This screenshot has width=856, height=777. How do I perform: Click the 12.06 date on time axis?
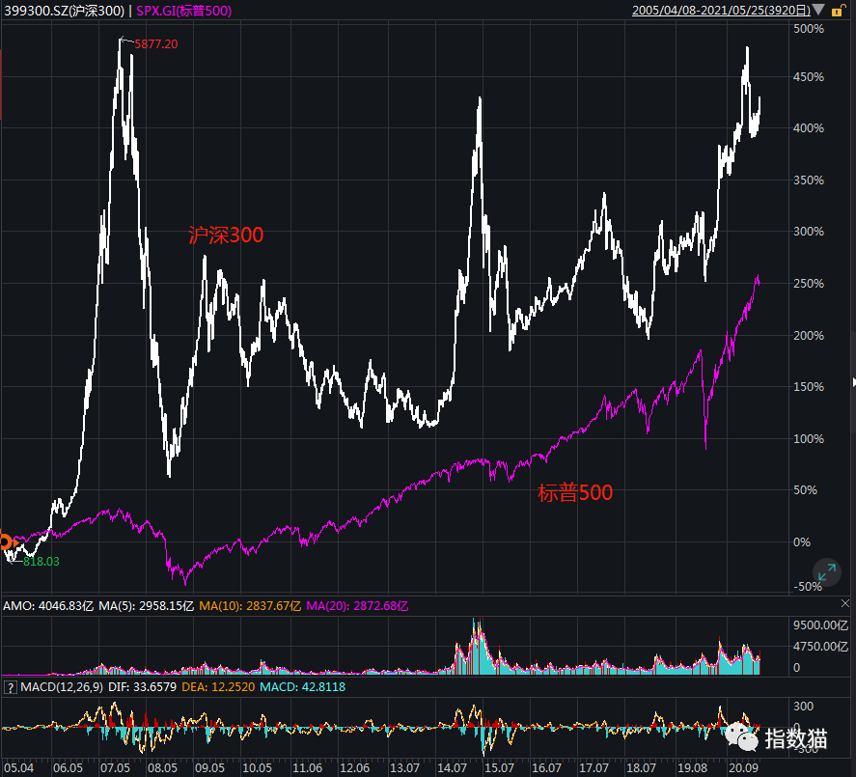355,767
